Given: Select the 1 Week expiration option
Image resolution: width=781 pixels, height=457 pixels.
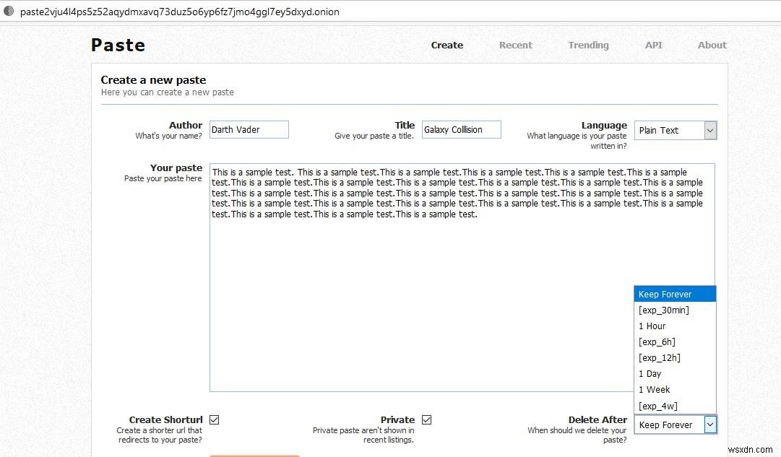Looking at the screenshot, I should (x=654, y=389).
